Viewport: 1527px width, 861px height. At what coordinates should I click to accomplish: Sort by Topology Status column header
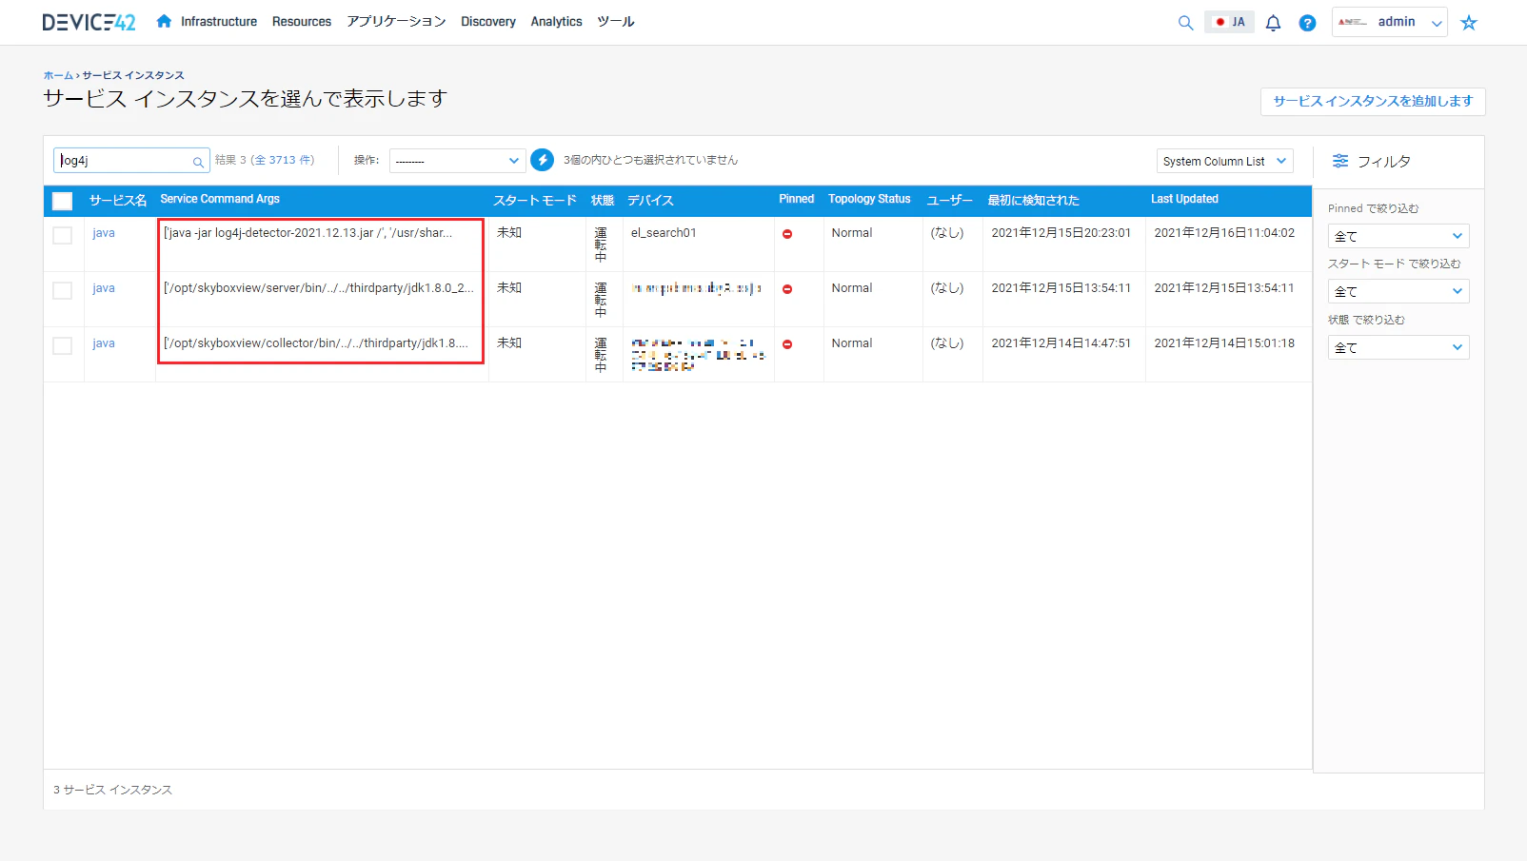click(x=869, y=199)
